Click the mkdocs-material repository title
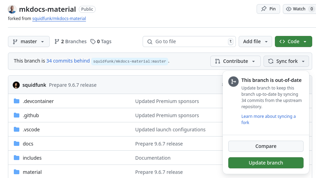Screen dimensions: 316x178 pos(47,9)
